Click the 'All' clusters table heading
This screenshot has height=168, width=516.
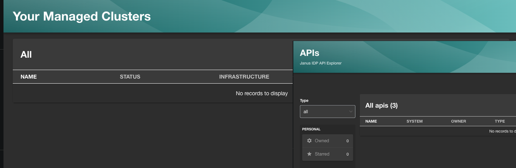[26, 55]
